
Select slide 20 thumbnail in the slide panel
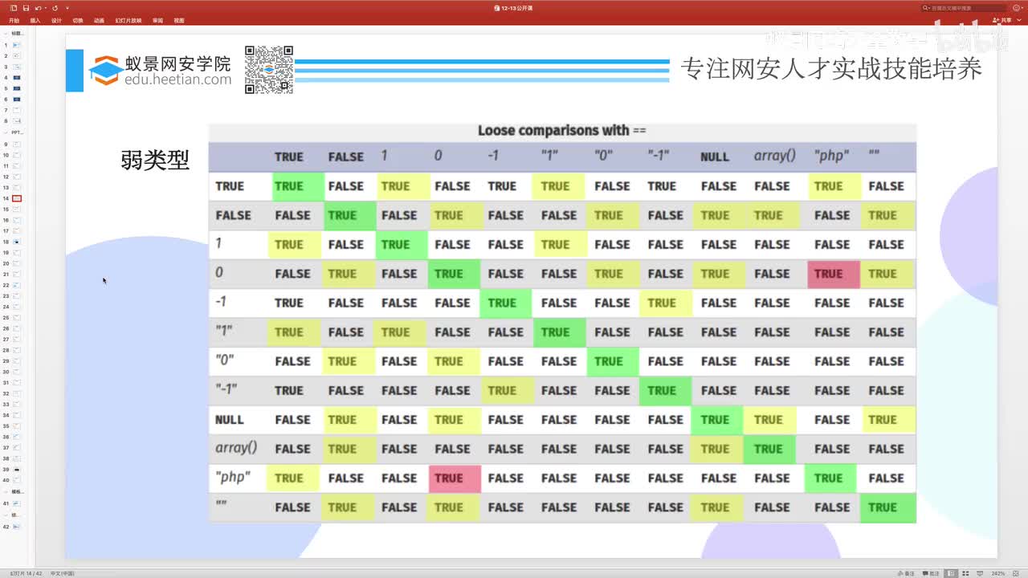coord(16,263)
